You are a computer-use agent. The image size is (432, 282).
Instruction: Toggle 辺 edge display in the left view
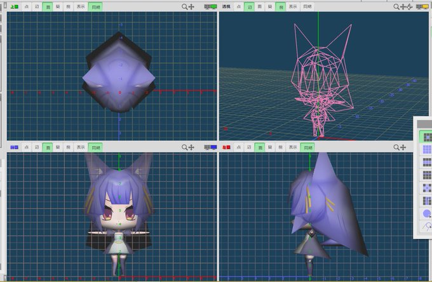click(x=249, y=147)
